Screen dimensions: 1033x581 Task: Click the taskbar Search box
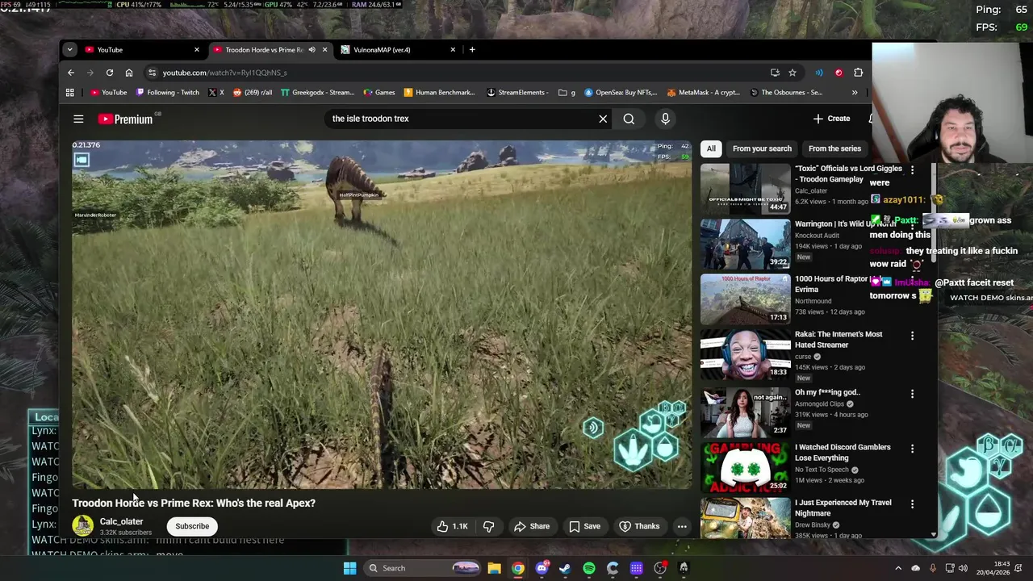pyautogui.click(x=424, y=568)
